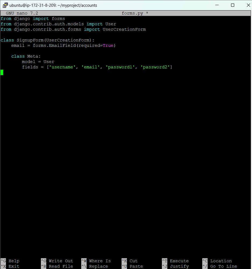The height and width of the screenshot is (269, 252).
Task: Click the 'password2' string in fields list
Action: click(x=155, y=67)
